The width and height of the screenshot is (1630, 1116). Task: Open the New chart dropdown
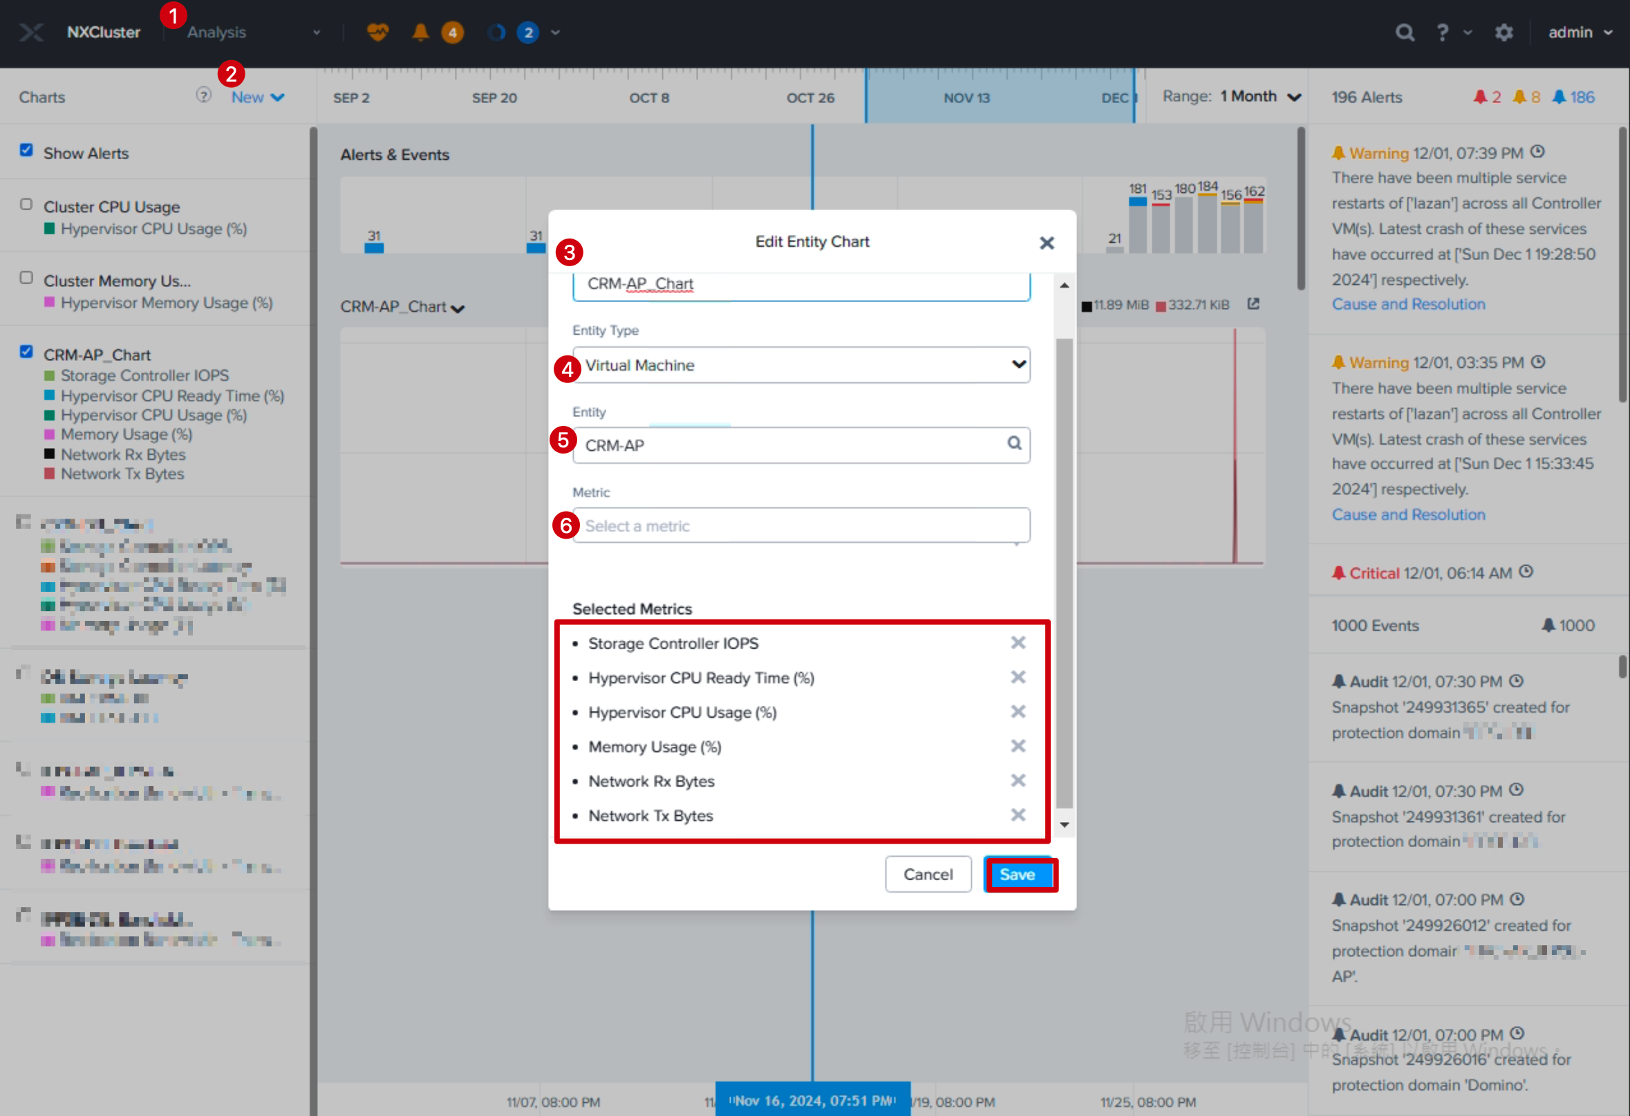point(257,97)
